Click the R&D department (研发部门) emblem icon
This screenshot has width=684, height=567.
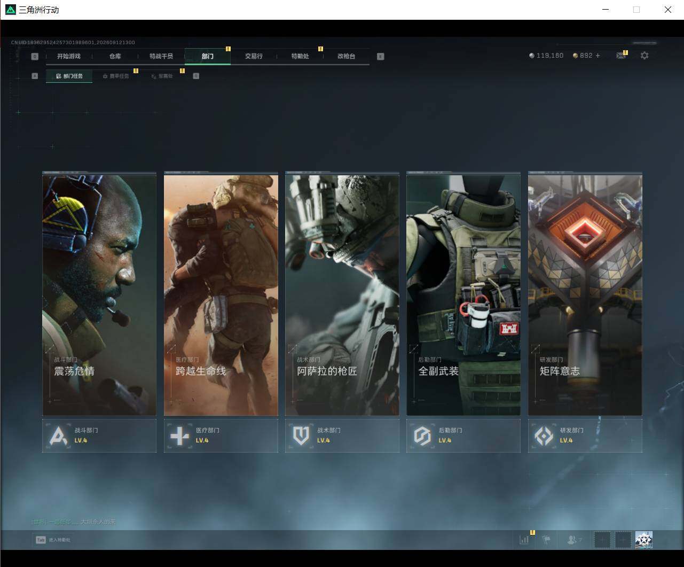[x=544, y=436]
